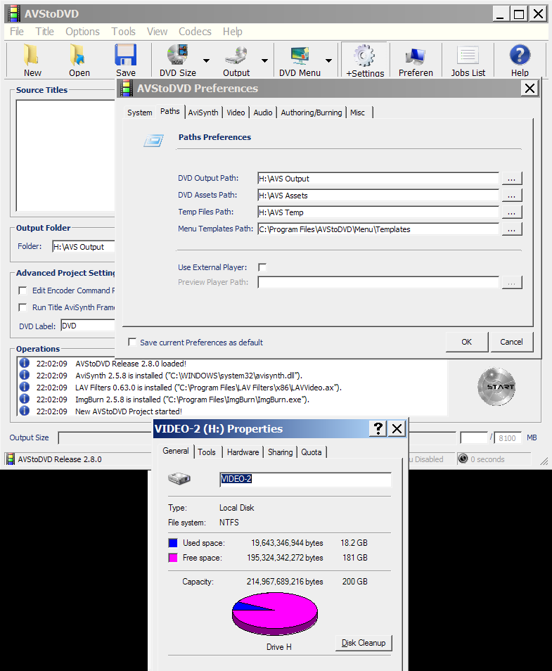Click the blue Used space color swatch
This screenshot has height=671, width=552.
[x=173, y=543]
